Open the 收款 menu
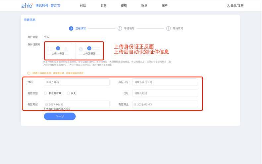This screenshot has height=164, width=262. point(103,6)
